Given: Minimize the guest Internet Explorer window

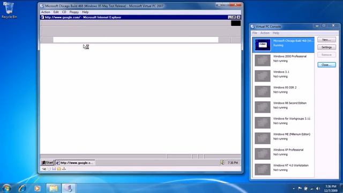Looking at the screenshot, I should point(230,17).
